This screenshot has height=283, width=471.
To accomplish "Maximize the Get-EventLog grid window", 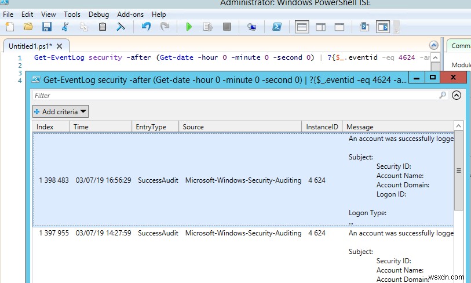I will click(433, 78).
